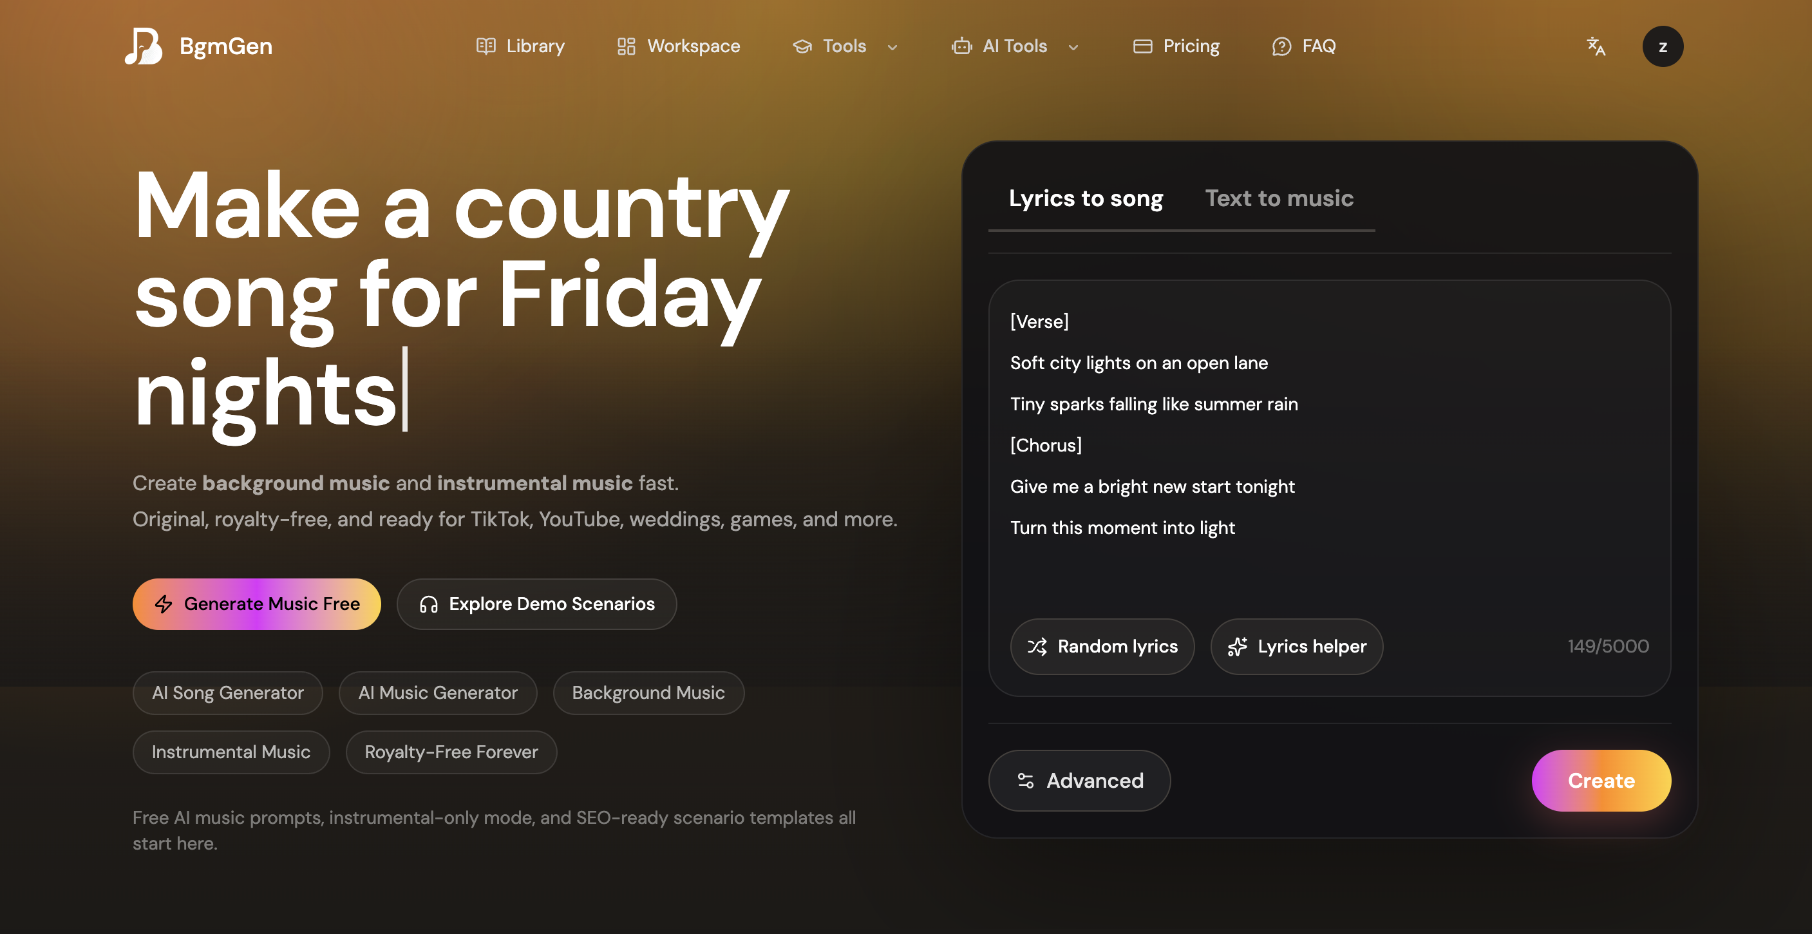Screen dimensions: 1812x934
Task: Expand the Advanced settings options
Action: point(1079,781)
